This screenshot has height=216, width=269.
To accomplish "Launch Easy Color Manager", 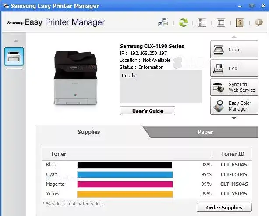I will 234,106.
